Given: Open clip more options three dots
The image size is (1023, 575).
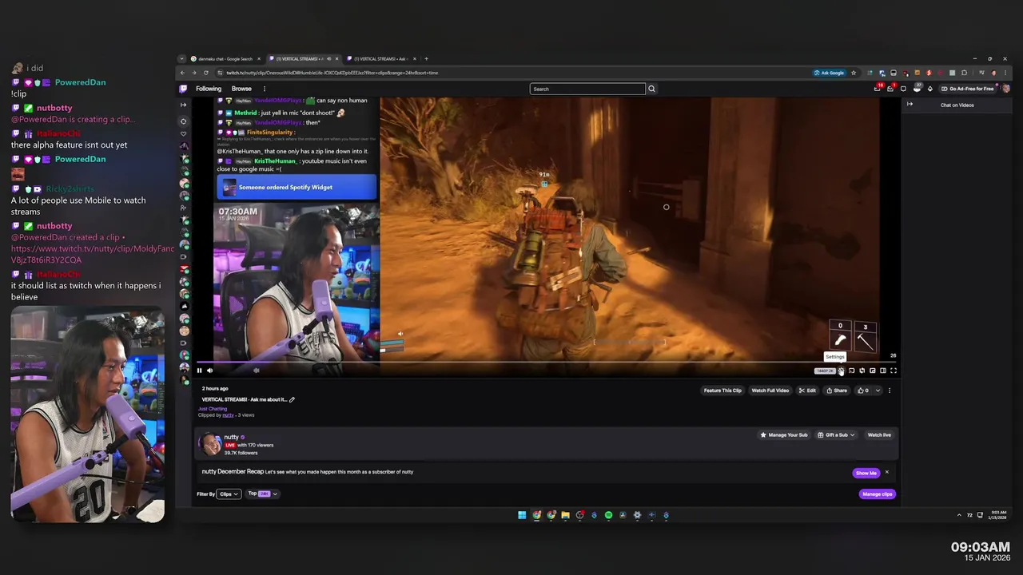Looking at the screenshot, I should [890, 391].
